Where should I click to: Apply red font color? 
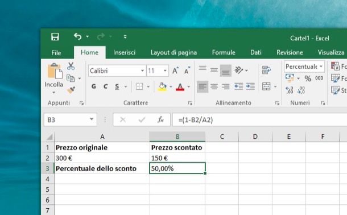pyautogui.click(x=180, y=86)
